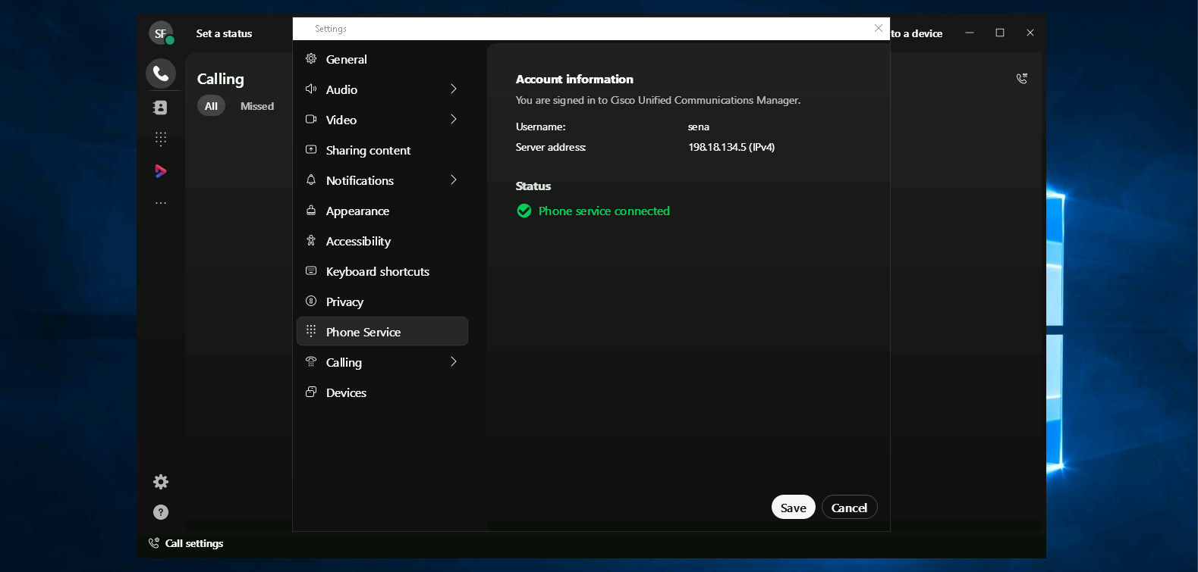Click the call pickup icon top right
This screenshot has height=572, width=1198.
pyautogui.click(x=1022, y=79)
